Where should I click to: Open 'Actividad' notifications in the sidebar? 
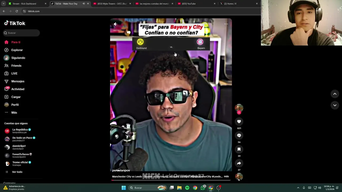coord(14,89)
